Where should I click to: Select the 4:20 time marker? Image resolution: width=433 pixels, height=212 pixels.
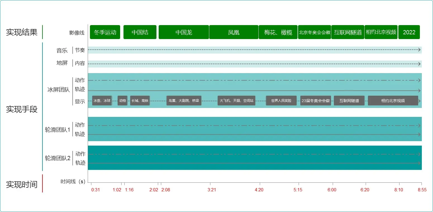259,190
